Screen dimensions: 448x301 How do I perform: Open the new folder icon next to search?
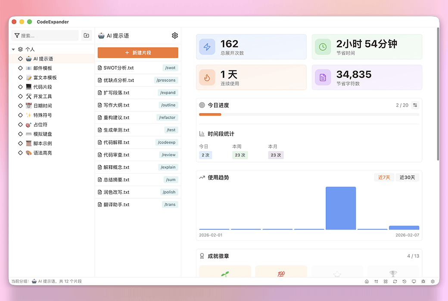pos(86,35)
